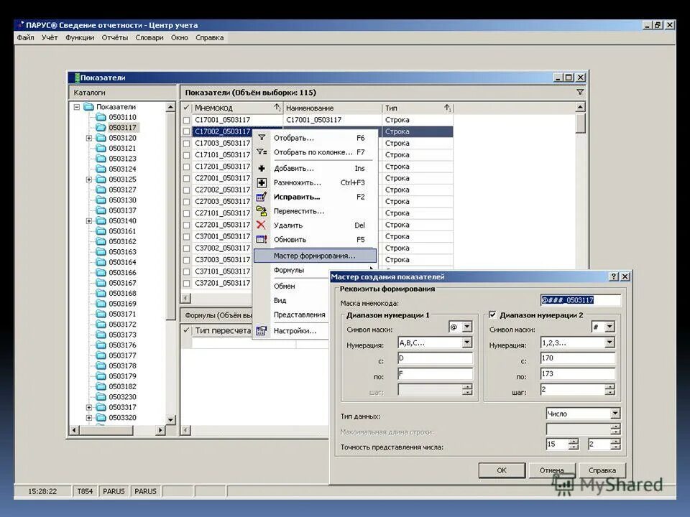
Task: Click the Маска мнемокода input field
Action: coord(580,300)
